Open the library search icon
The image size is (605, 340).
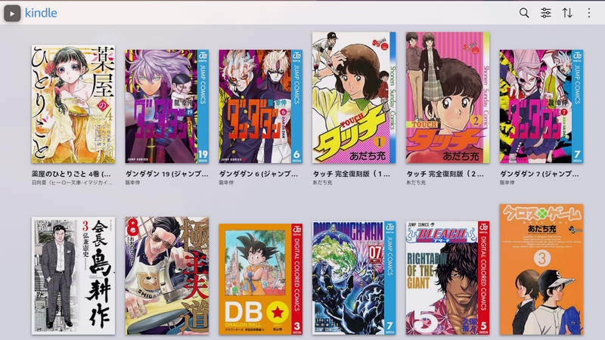click(524, 13)
